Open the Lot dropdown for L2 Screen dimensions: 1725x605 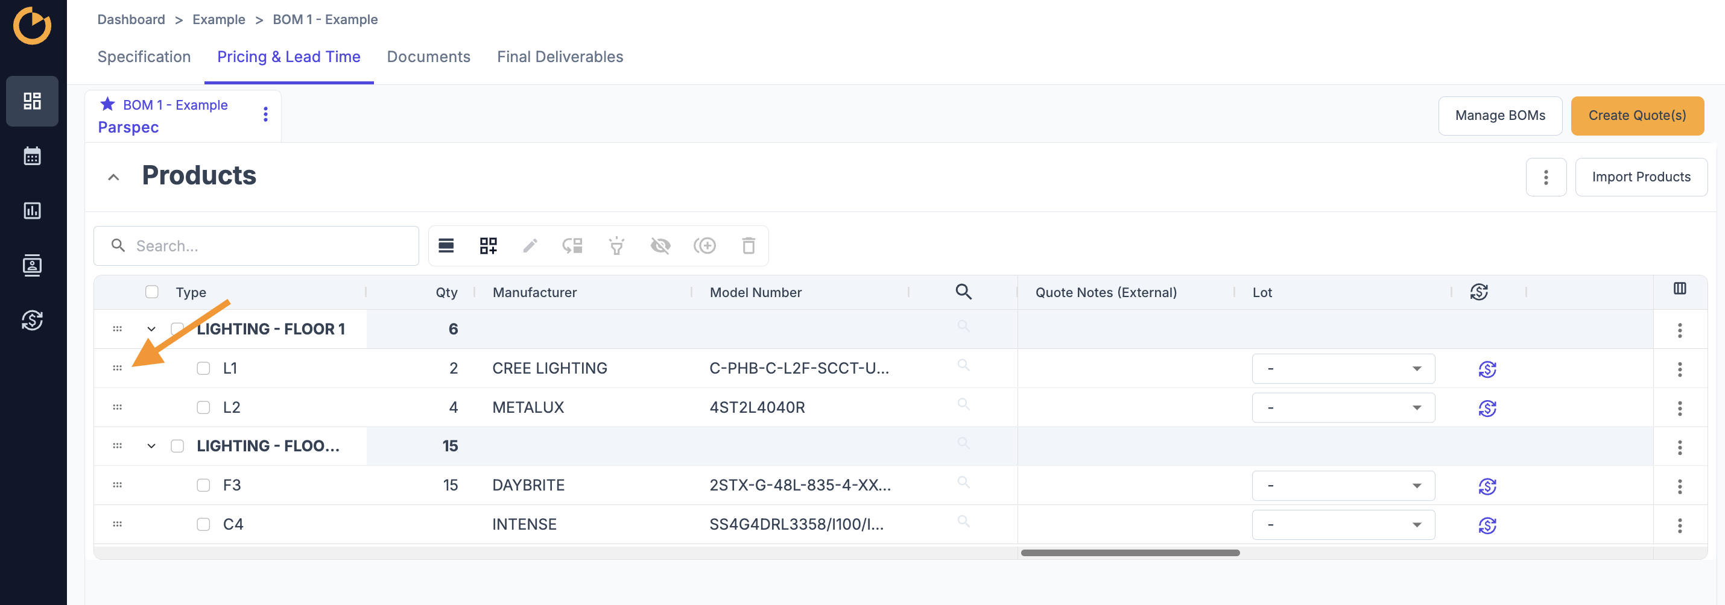click(1343, 408)
